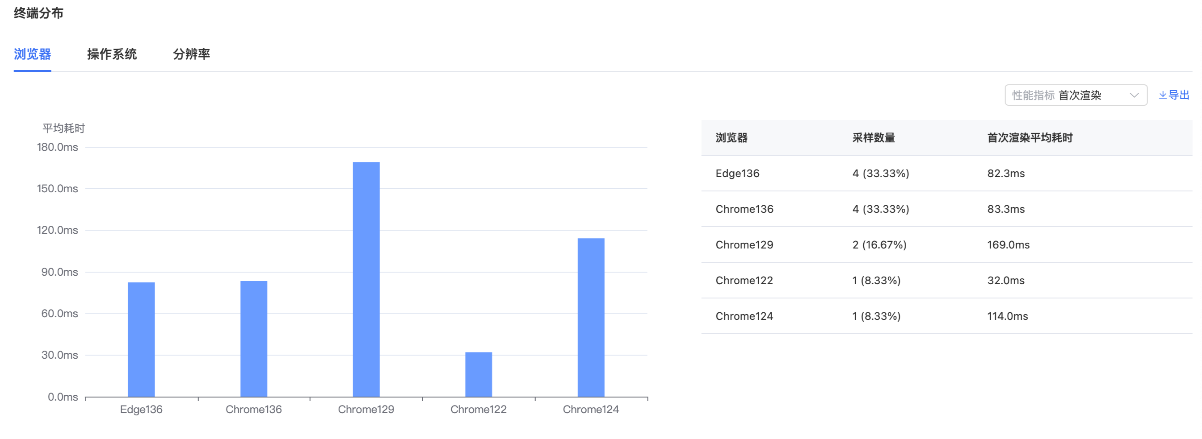Click the download icon beside 导出
The width and height of the screenshot is (1202, 439).
pos(1163,95)
